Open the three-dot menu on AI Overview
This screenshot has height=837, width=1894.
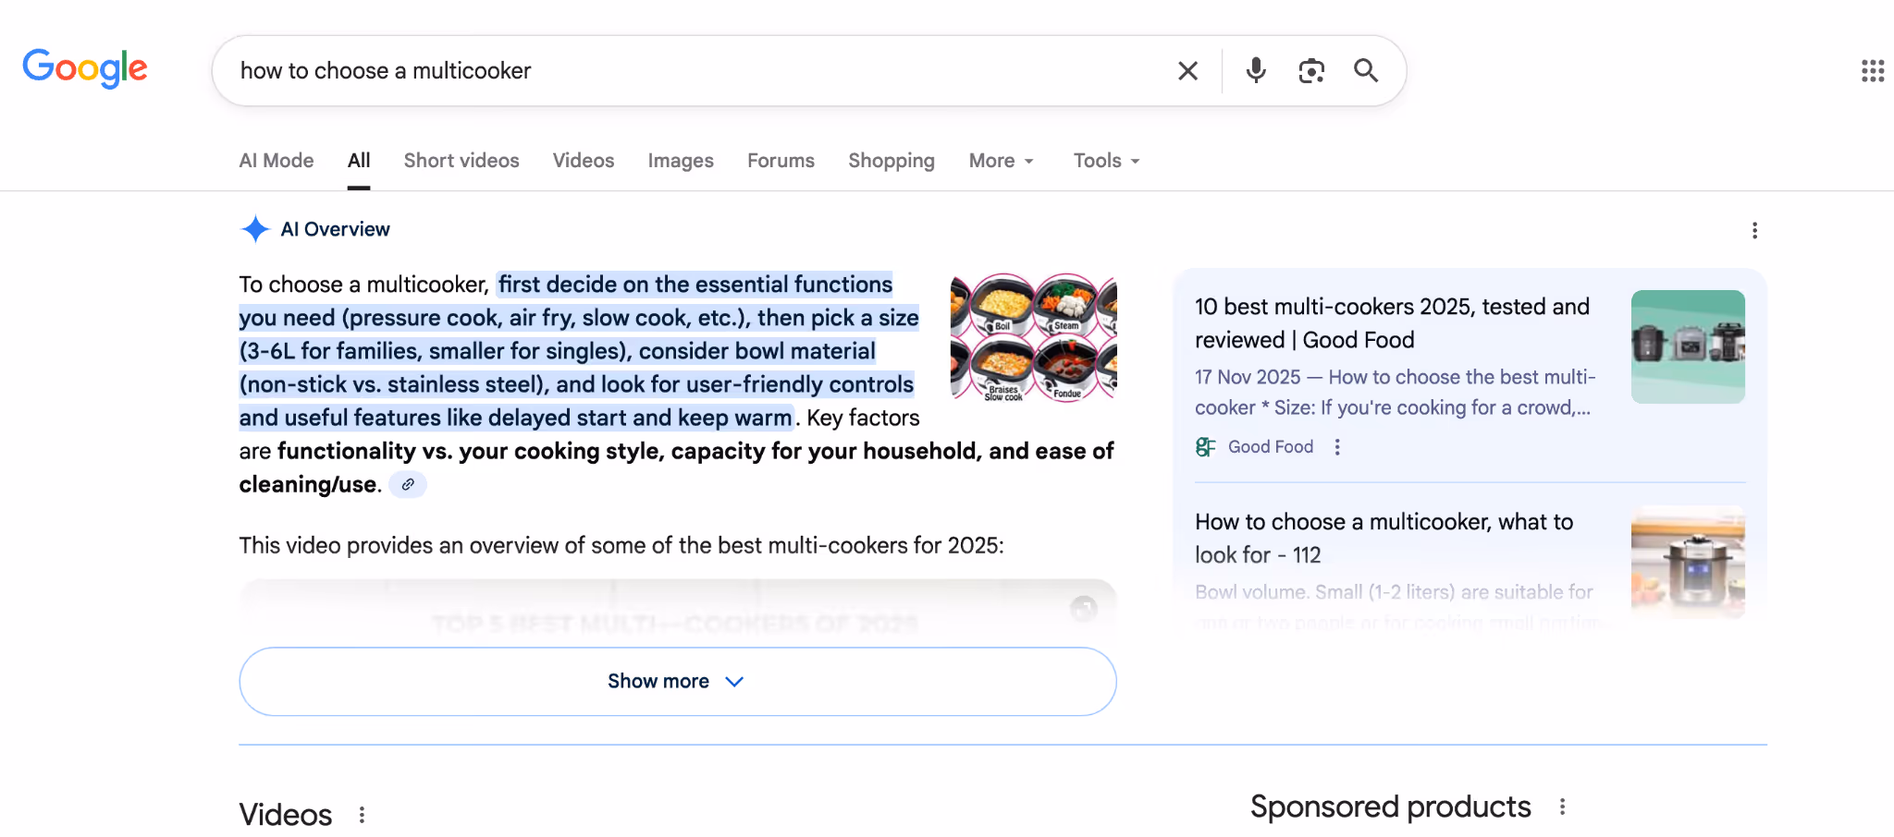(x=1754, y=230)
